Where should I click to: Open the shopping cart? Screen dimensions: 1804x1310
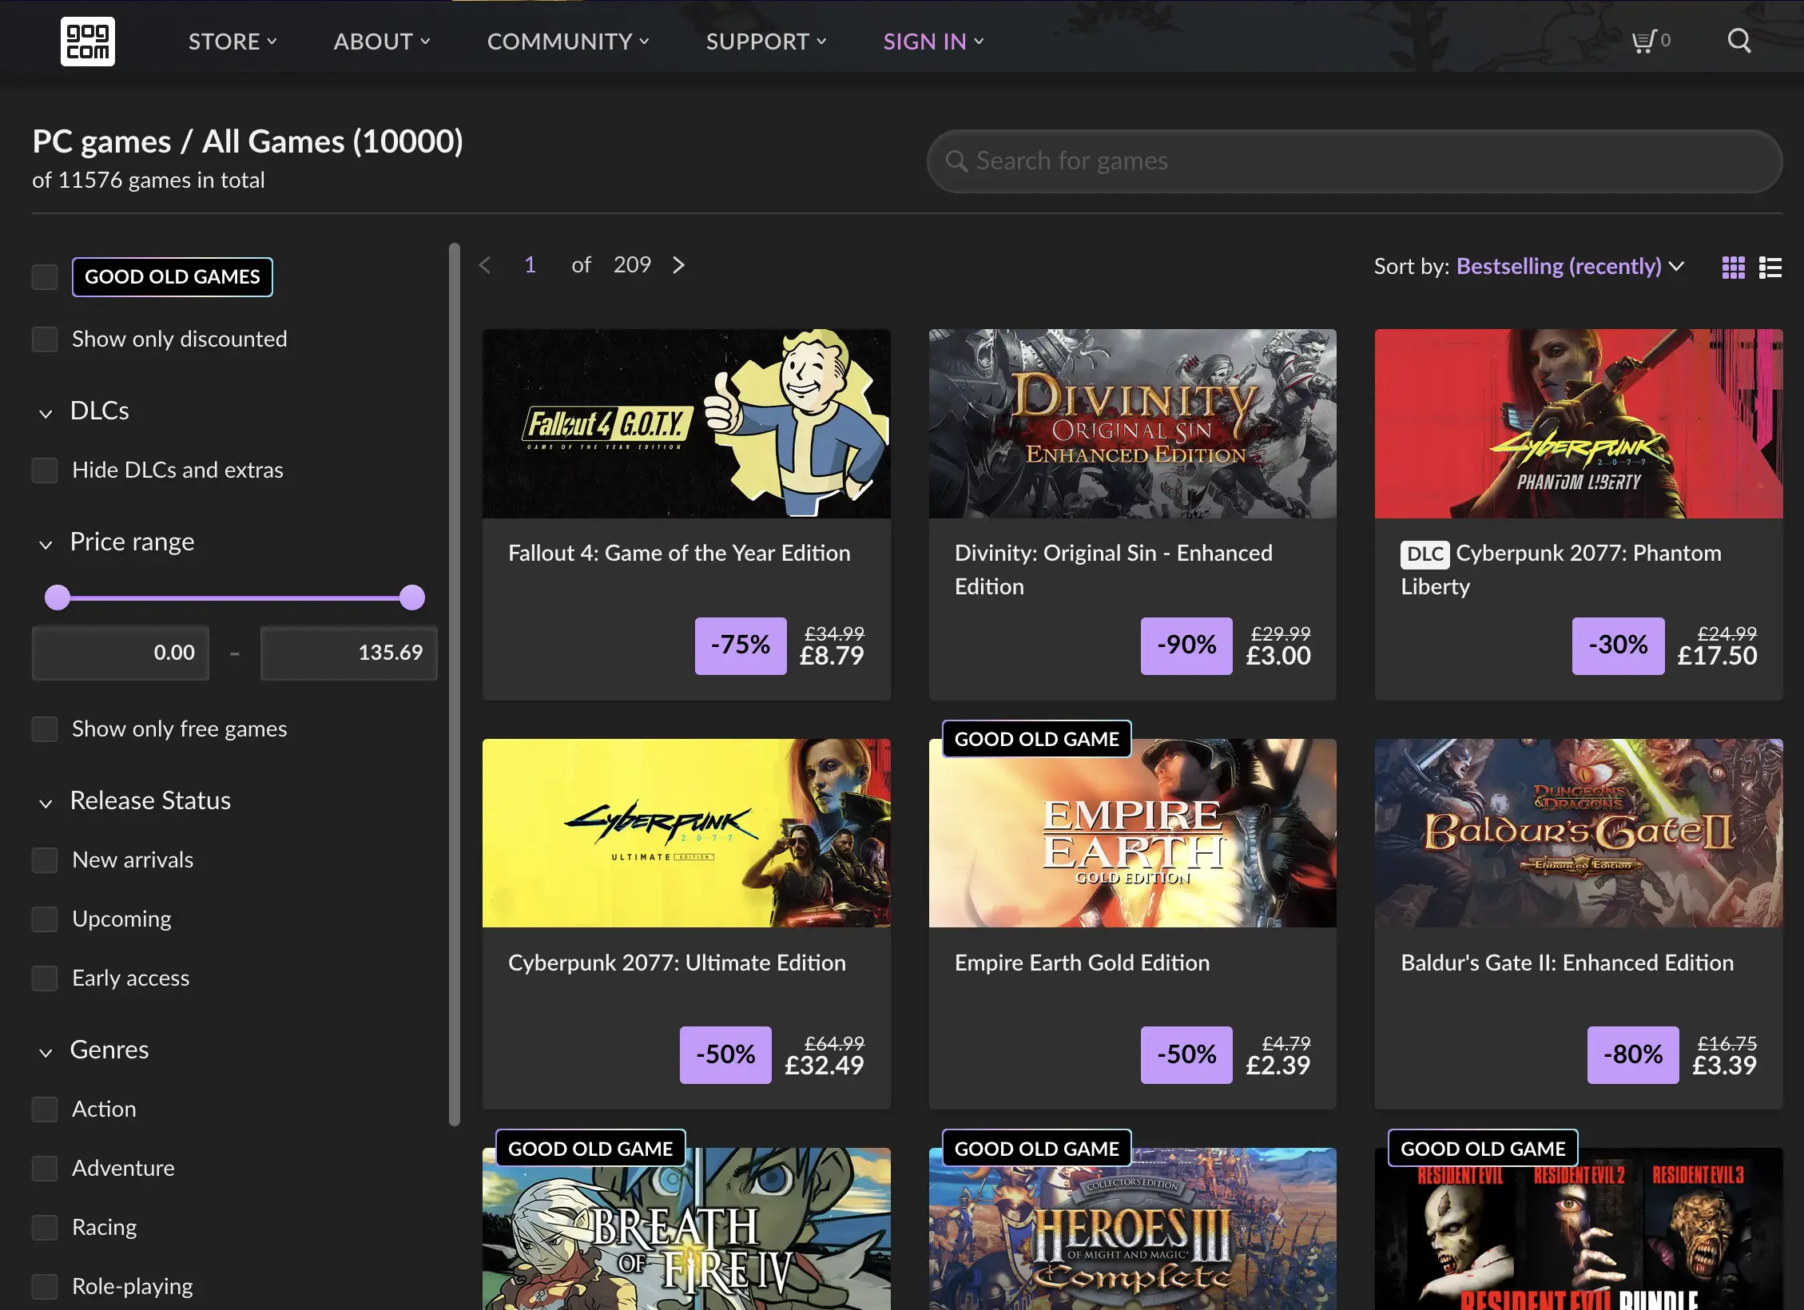coord(1643,41)
